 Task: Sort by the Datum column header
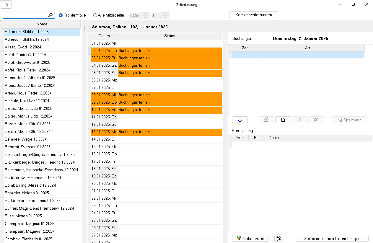pos(104,36)
